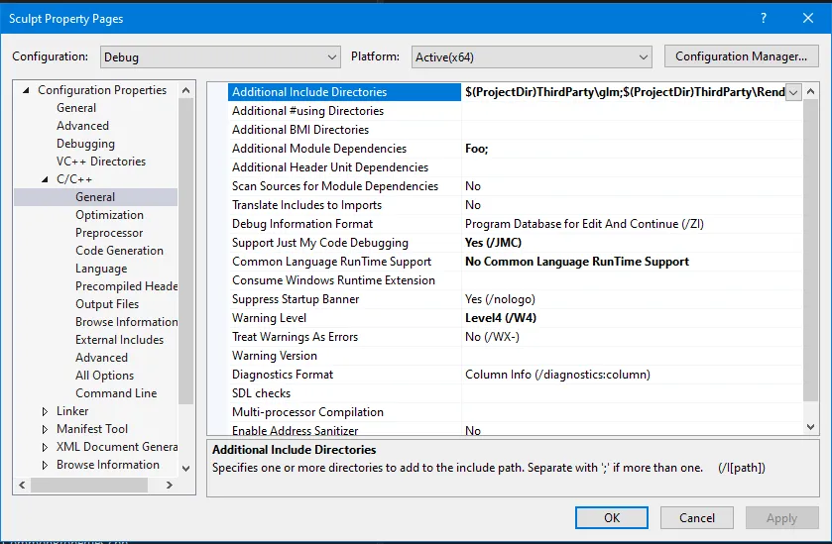Select Browse Information under C/C++
Image resolution: width=832 pixels, height=544 pixels.
point(126,322)
